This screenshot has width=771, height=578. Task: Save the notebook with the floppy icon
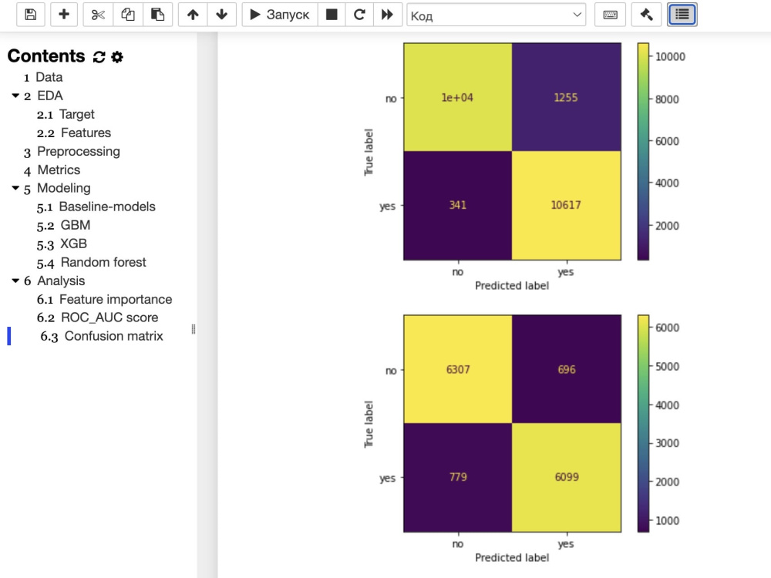[x=31, y=14]
